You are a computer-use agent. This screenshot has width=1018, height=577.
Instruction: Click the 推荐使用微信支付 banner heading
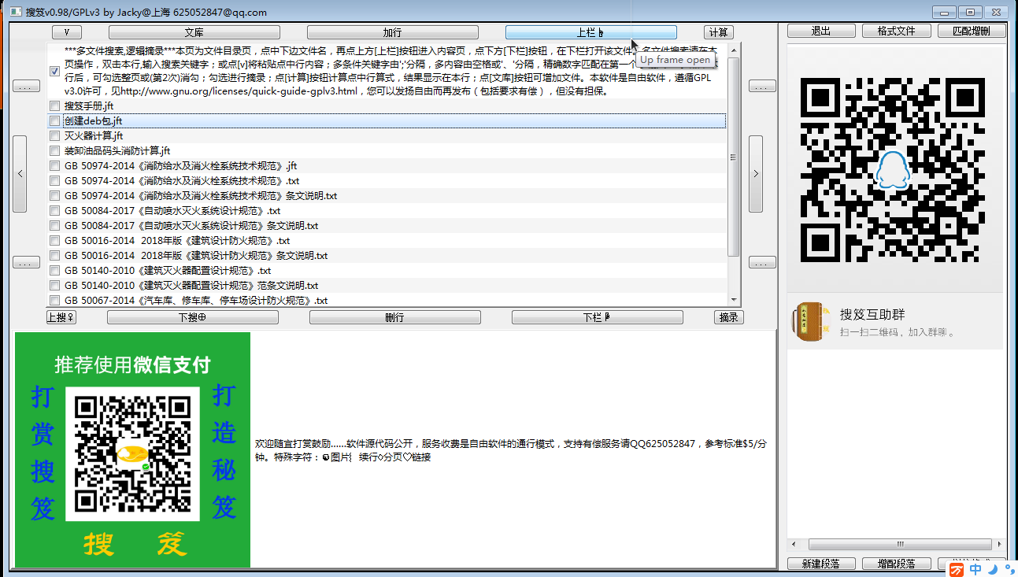tap(132, 364)
